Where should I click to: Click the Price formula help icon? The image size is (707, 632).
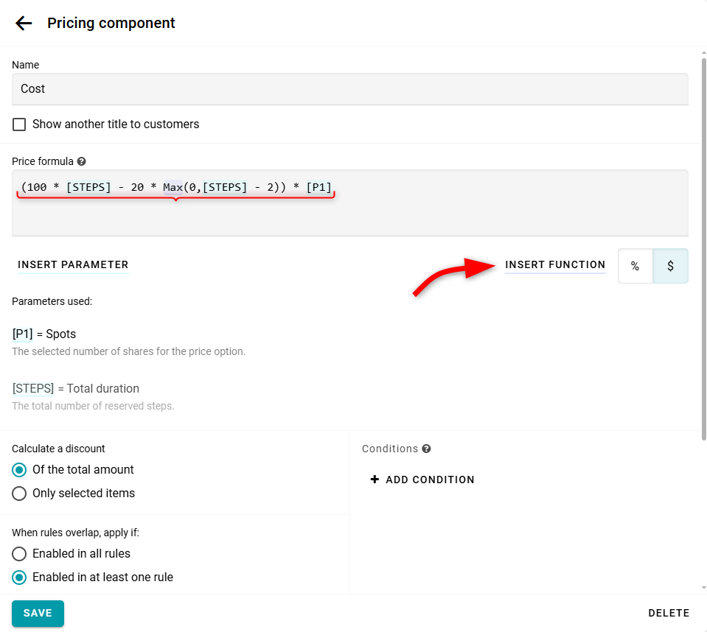tap(81, 161)
